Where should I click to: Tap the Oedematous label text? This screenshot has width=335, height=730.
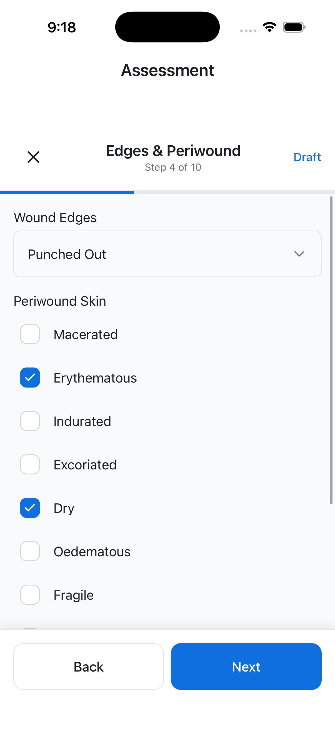[92, 552]
